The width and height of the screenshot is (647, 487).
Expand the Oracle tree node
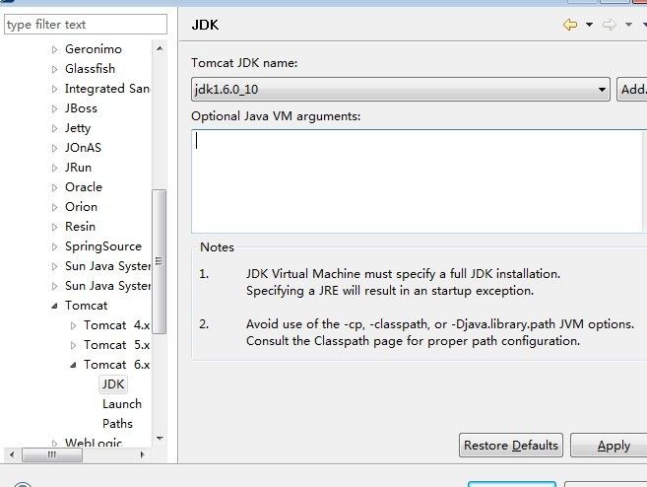tap(54, 187)
